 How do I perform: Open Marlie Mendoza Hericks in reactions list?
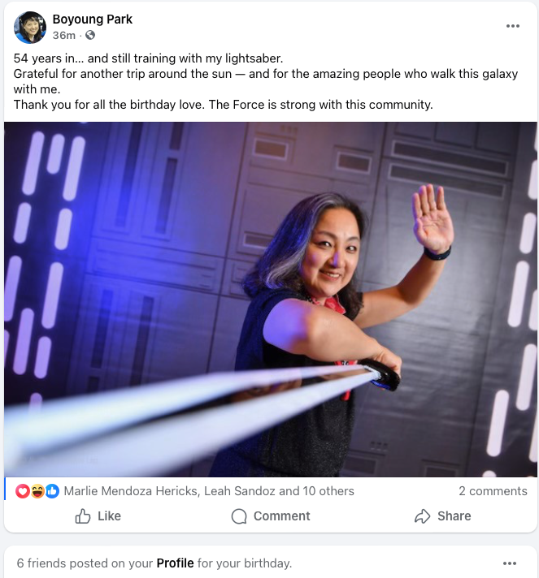click(131, 491)
